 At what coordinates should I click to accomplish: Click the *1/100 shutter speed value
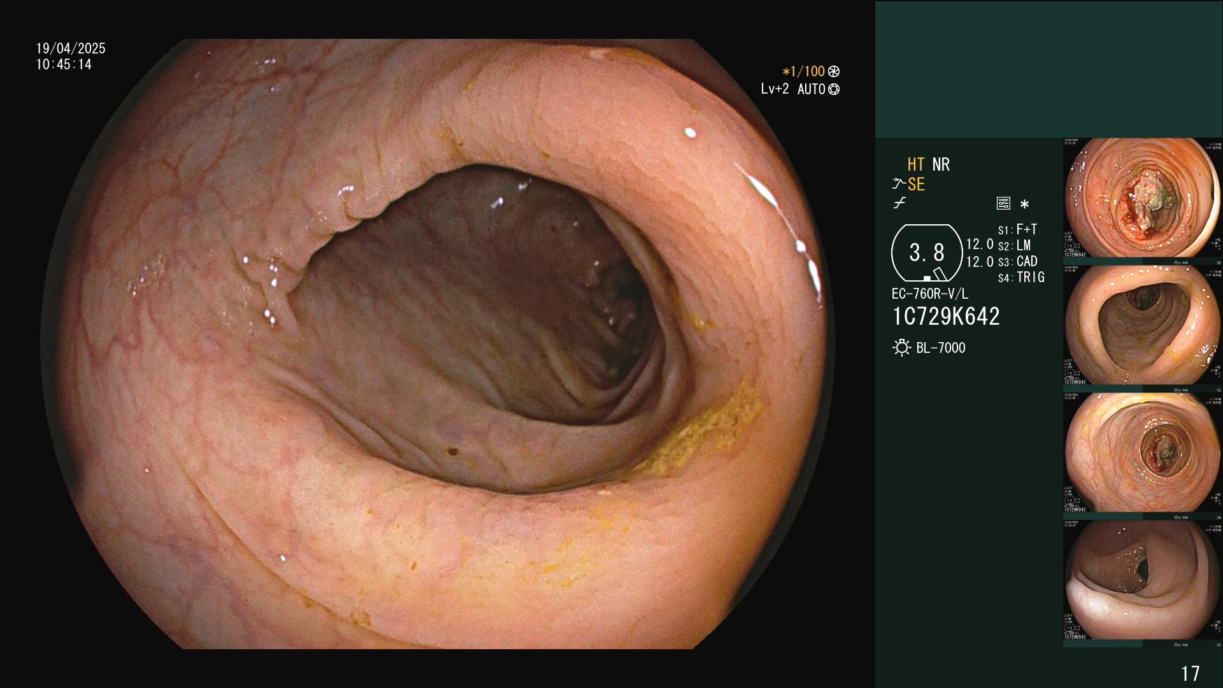804,71
